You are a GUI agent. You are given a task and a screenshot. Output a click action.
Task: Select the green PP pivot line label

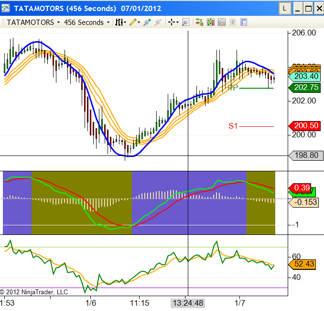click(x=233, y=88)
